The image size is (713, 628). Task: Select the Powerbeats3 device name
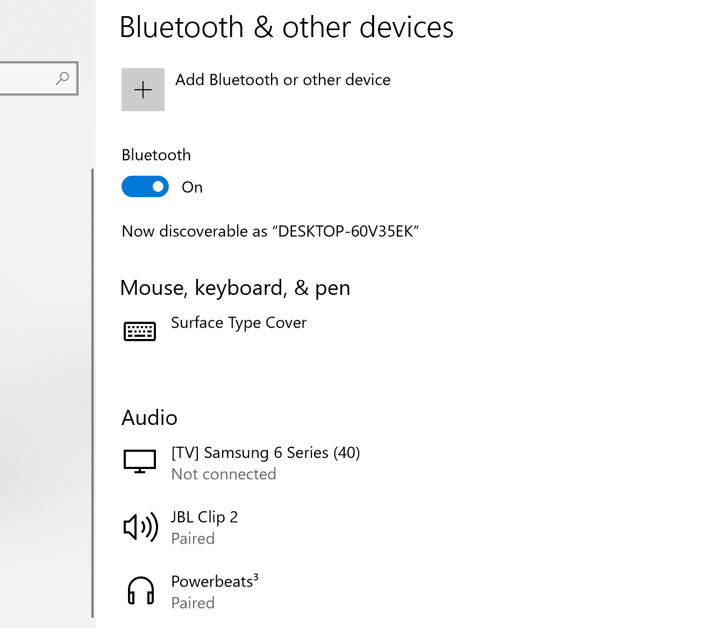tap(215, 581)
